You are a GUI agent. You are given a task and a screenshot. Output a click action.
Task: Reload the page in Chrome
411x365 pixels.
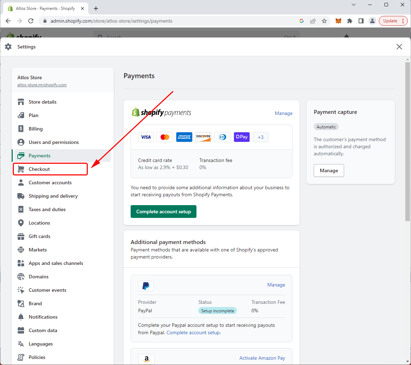(x=31, y=21)
